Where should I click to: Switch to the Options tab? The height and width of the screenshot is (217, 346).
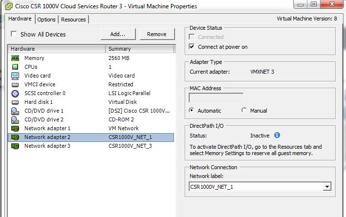click(46, 20)
